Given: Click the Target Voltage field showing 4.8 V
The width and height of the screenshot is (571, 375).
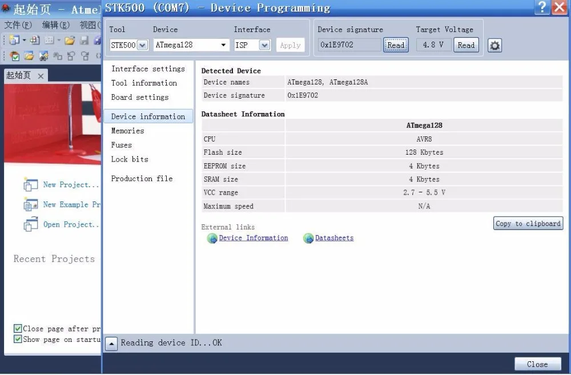Looking at the screenshot, I should (433, 45).
